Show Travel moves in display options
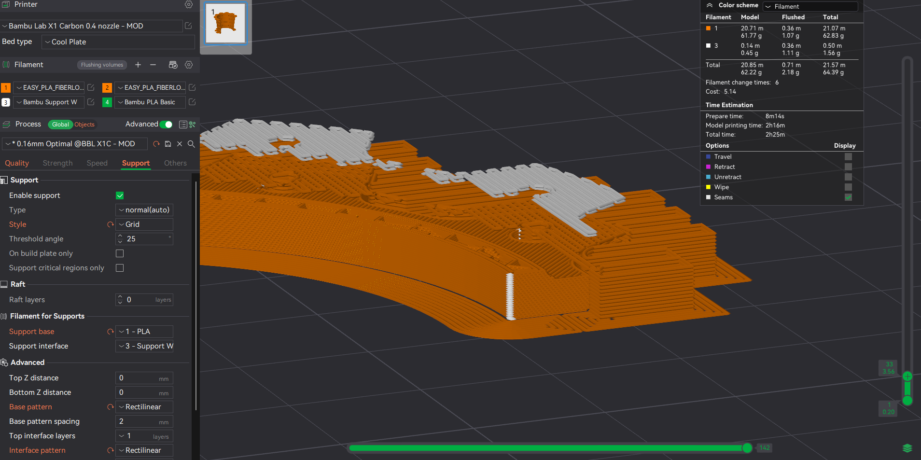 (848, 156)
